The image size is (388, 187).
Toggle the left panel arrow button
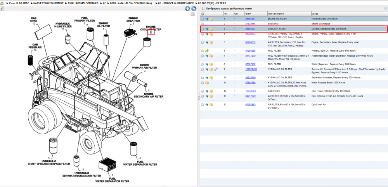click(2, 9)
